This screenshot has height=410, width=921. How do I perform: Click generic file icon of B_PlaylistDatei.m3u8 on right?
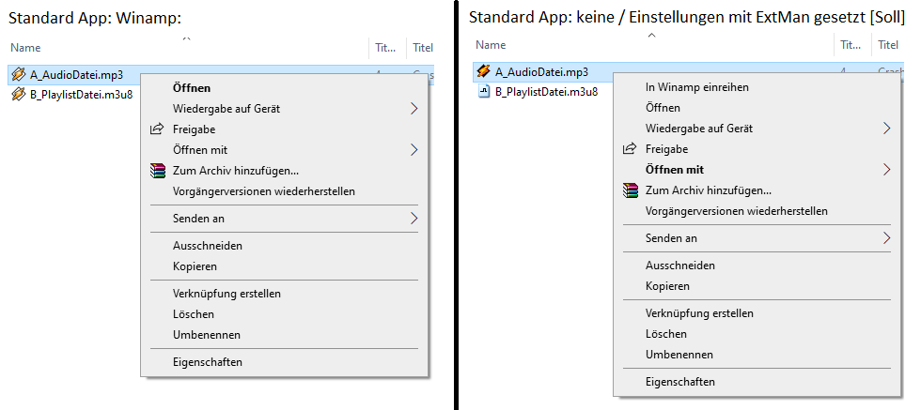click(484, 91)
